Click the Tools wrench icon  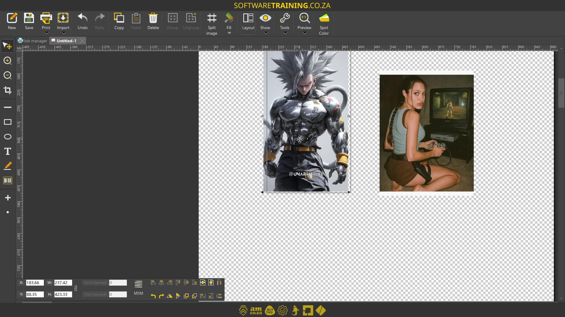tap(285, 18)
